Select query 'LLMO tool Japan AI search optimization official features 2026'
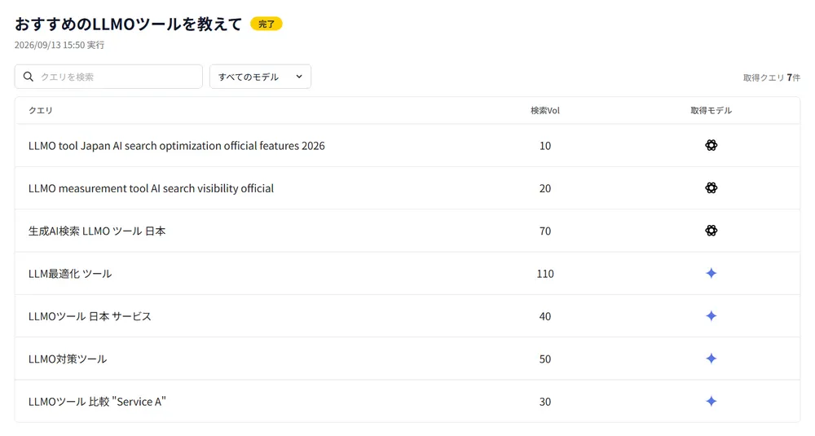 click(177, 146)
